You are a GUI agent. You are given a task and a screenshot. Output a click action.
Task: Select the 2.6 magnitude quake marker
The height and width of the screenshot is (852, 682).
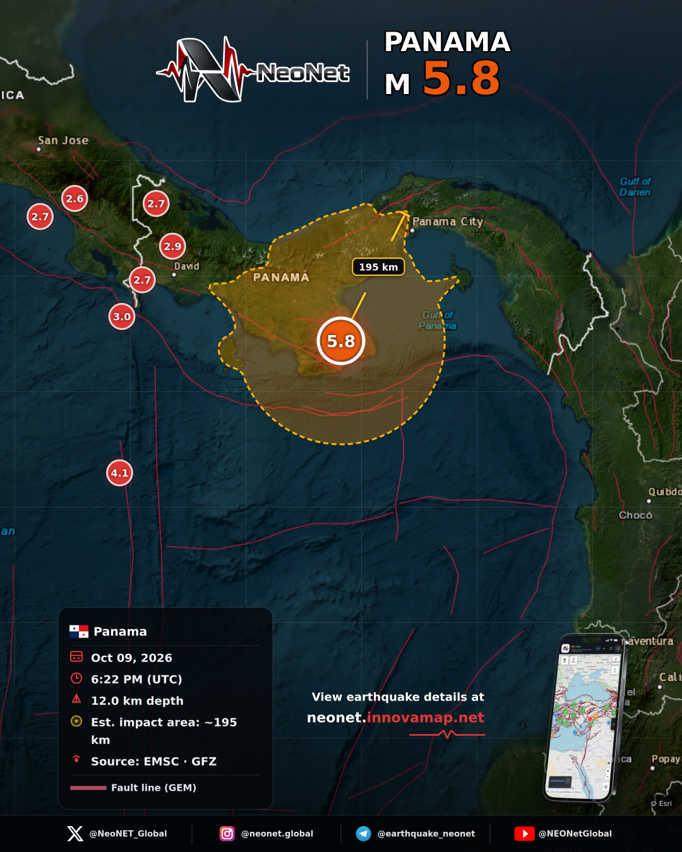pyautogui.click(x=75, y=198)
